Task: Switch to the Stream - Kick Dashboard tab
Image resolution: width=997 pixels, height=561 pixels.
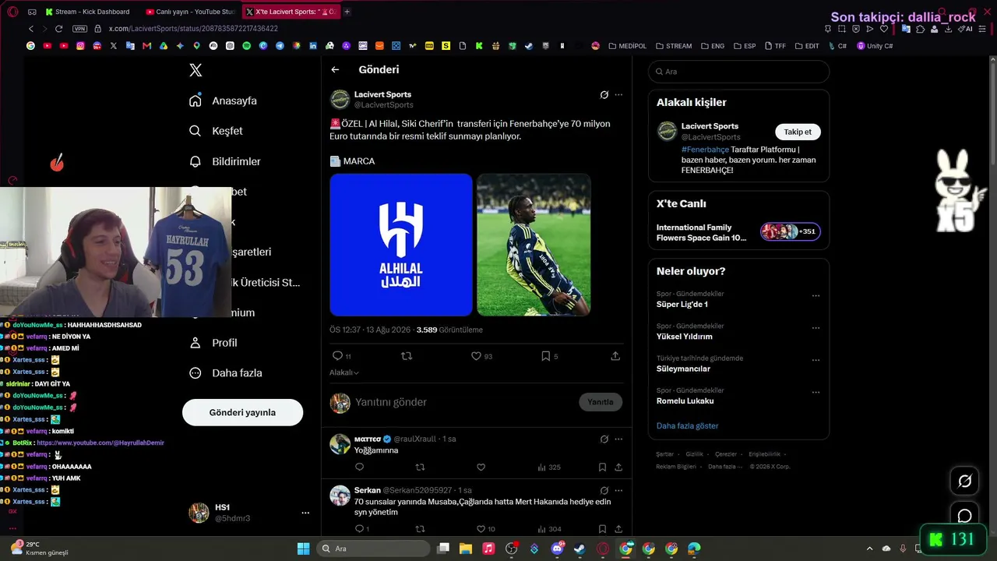Action: click(88, 12)
